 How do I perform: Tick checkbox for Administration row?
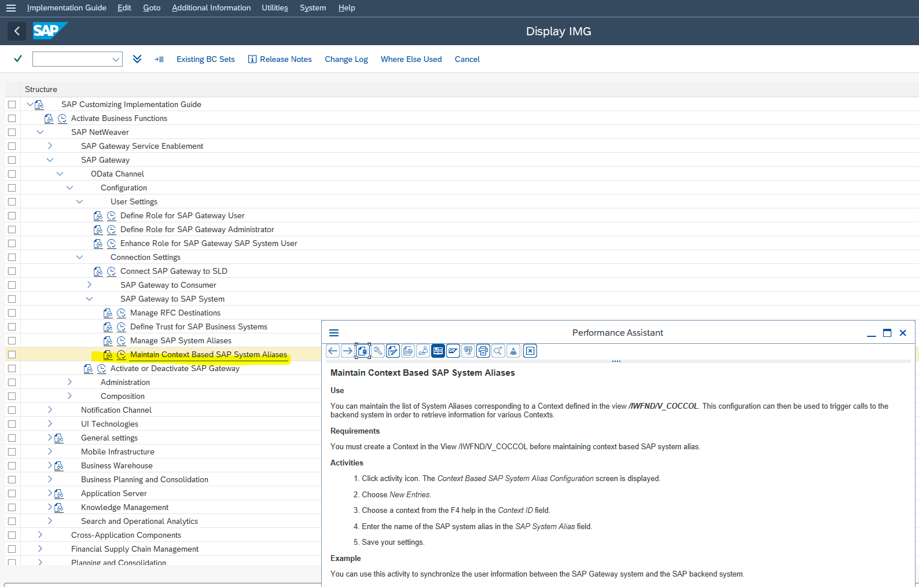(x=12, y=382)
